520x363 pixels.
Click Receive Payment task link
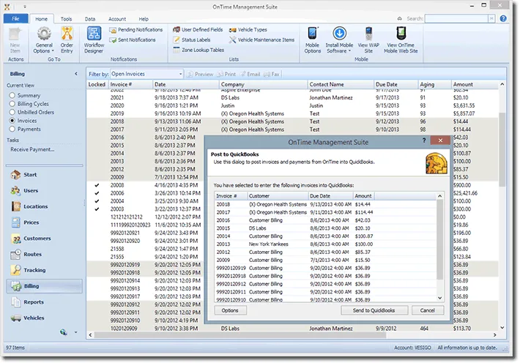[32, 149]
